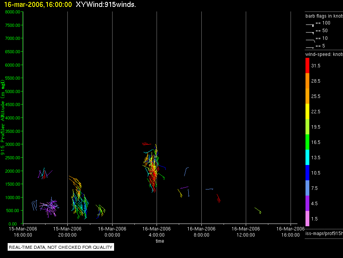The width and height of the screenshot is (343, 258).
Task: Click the 16-Mar-2006 4:00:00 time axis label
Action: (x=157, y=232)
